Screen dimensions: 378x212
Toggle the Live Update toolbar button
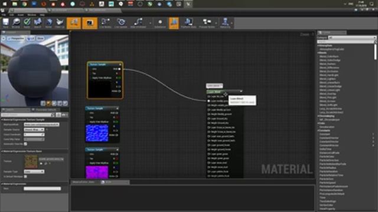coord(121,23)
